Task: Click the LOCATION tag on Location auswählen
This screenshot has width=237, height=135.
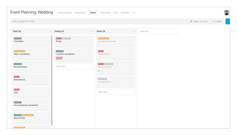Action: tap(60, 51)
